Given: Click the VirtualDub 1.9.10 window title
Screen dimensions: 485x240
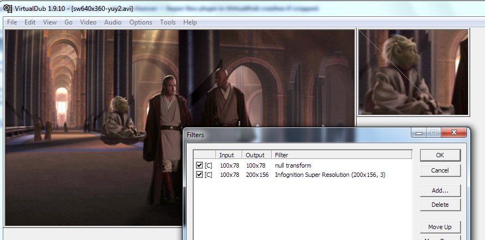Looking at the screenshot, I should 74,9.
